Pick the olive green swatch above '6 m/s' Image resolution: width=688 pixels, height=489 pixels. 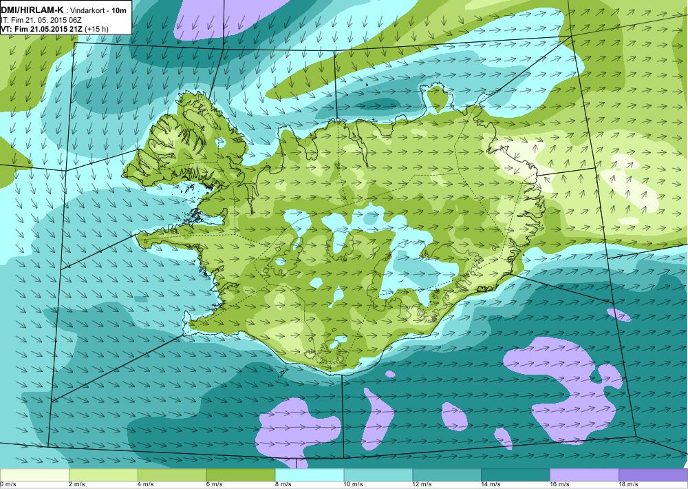coord(241,475)
